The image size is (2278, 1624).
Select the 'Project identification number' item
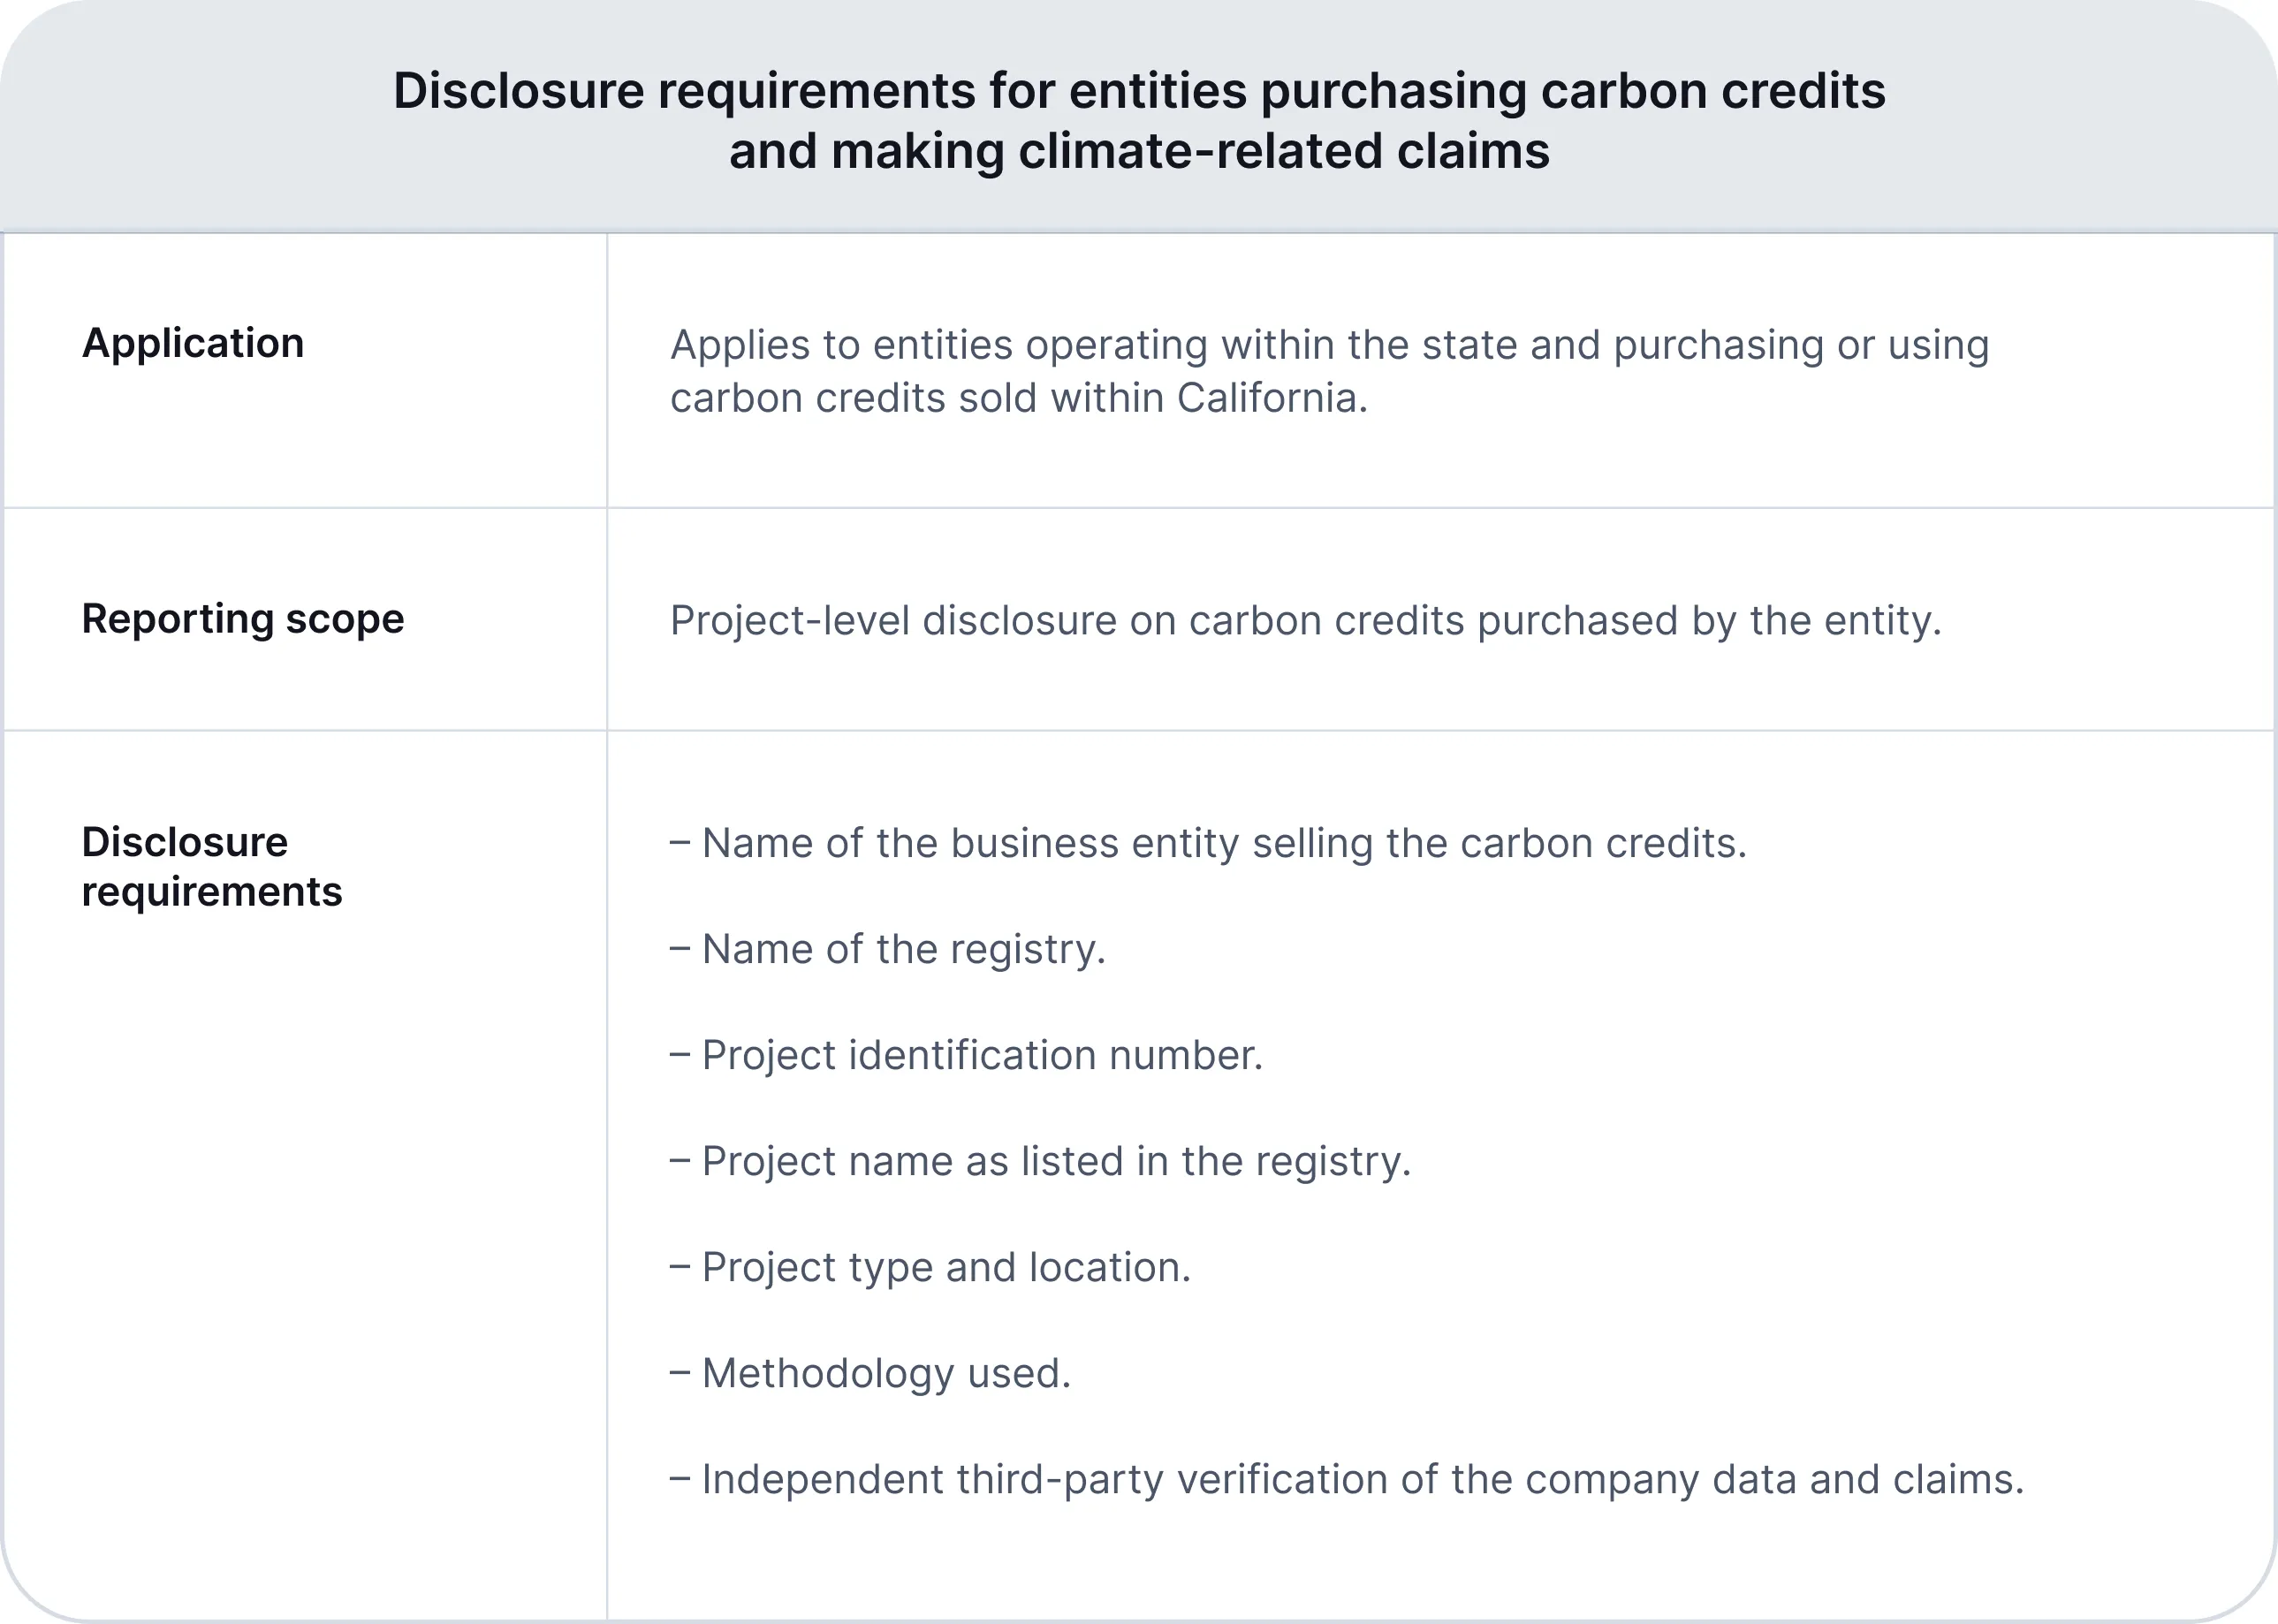(x=967, y=1055)
